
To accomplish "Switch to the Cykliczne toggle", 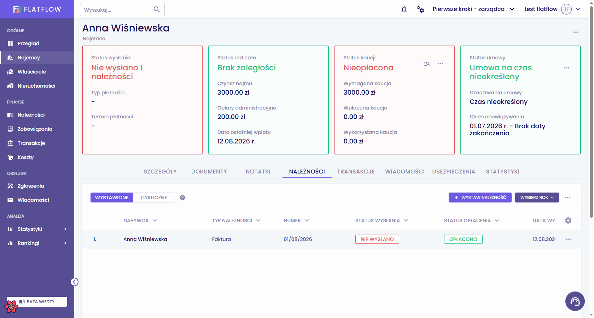I will [154, 198].
